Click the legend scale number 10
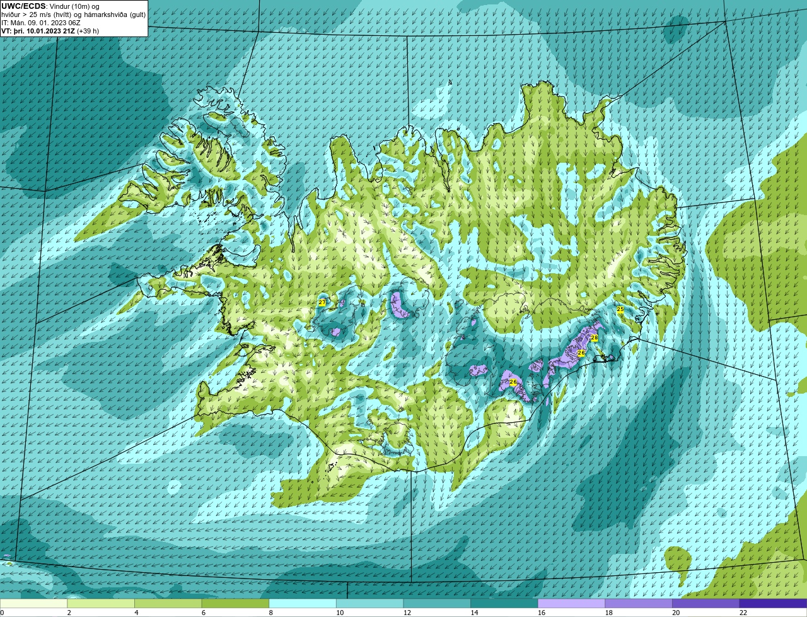 (340, 612)
